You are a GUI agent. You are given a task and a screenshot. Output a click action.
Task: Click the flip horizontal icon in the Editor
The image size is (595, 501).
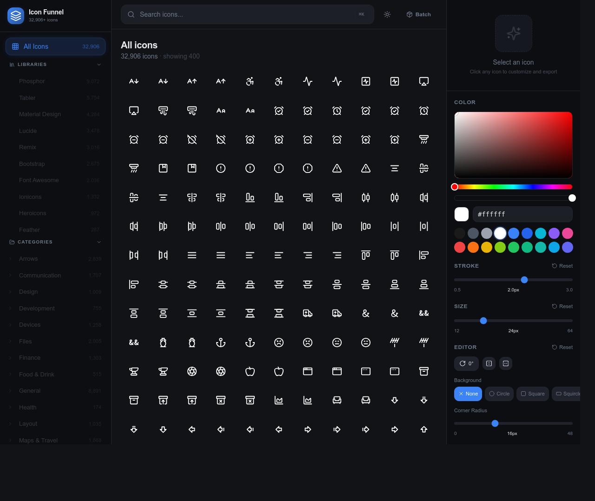tap(489, 363)
